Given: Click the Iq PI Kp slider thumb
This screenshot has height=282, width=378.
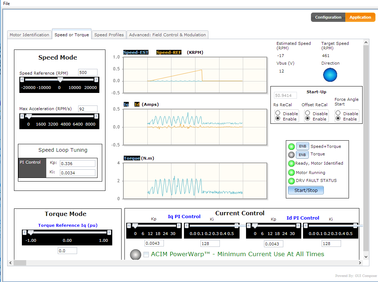Looking at the screenshot, I should click(x=135, y=226).
